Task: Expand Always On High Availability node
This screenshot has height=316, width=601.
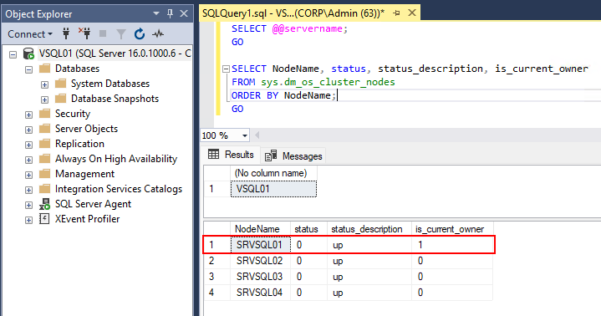Action: click(x=28, y=160)
